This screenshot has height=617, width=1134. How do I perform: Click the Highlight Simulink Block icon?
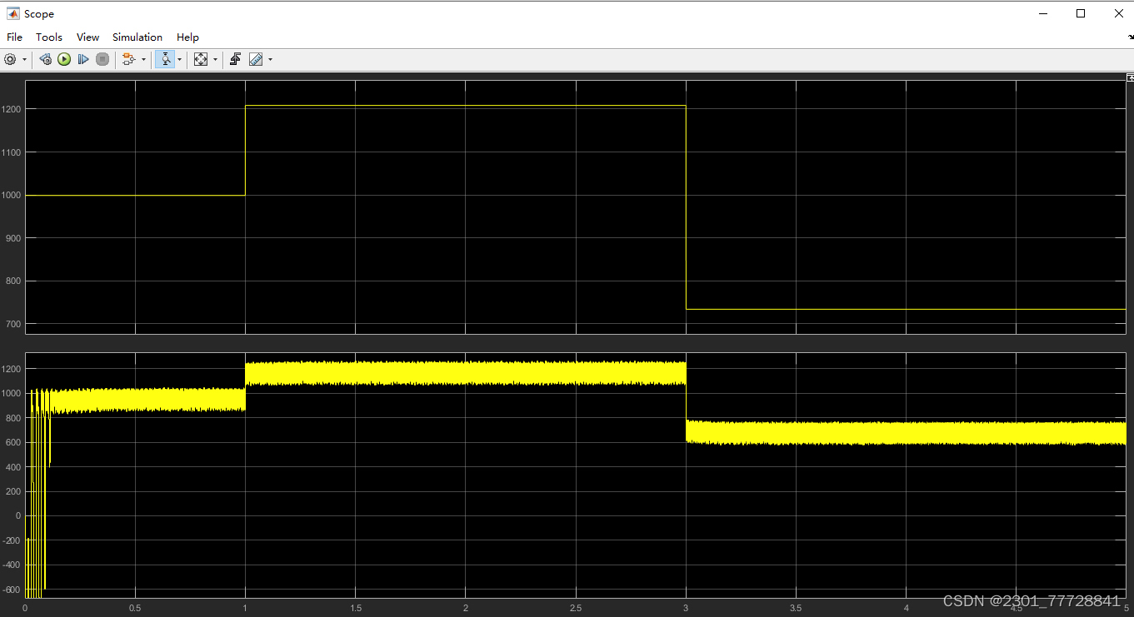click(x=128, y=59)
